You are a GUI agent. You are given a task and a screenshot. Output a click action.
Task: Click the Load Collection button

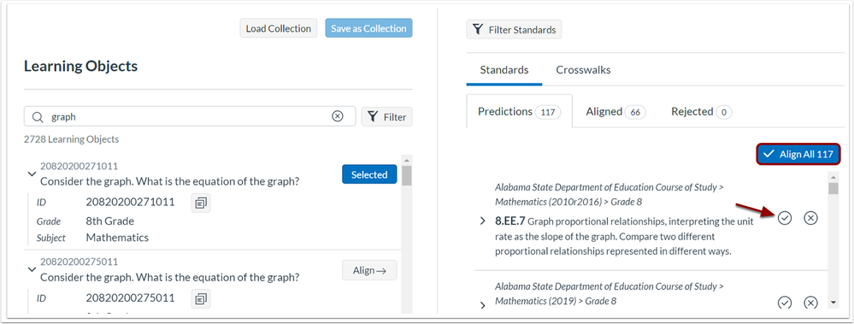tap(279, 28)
